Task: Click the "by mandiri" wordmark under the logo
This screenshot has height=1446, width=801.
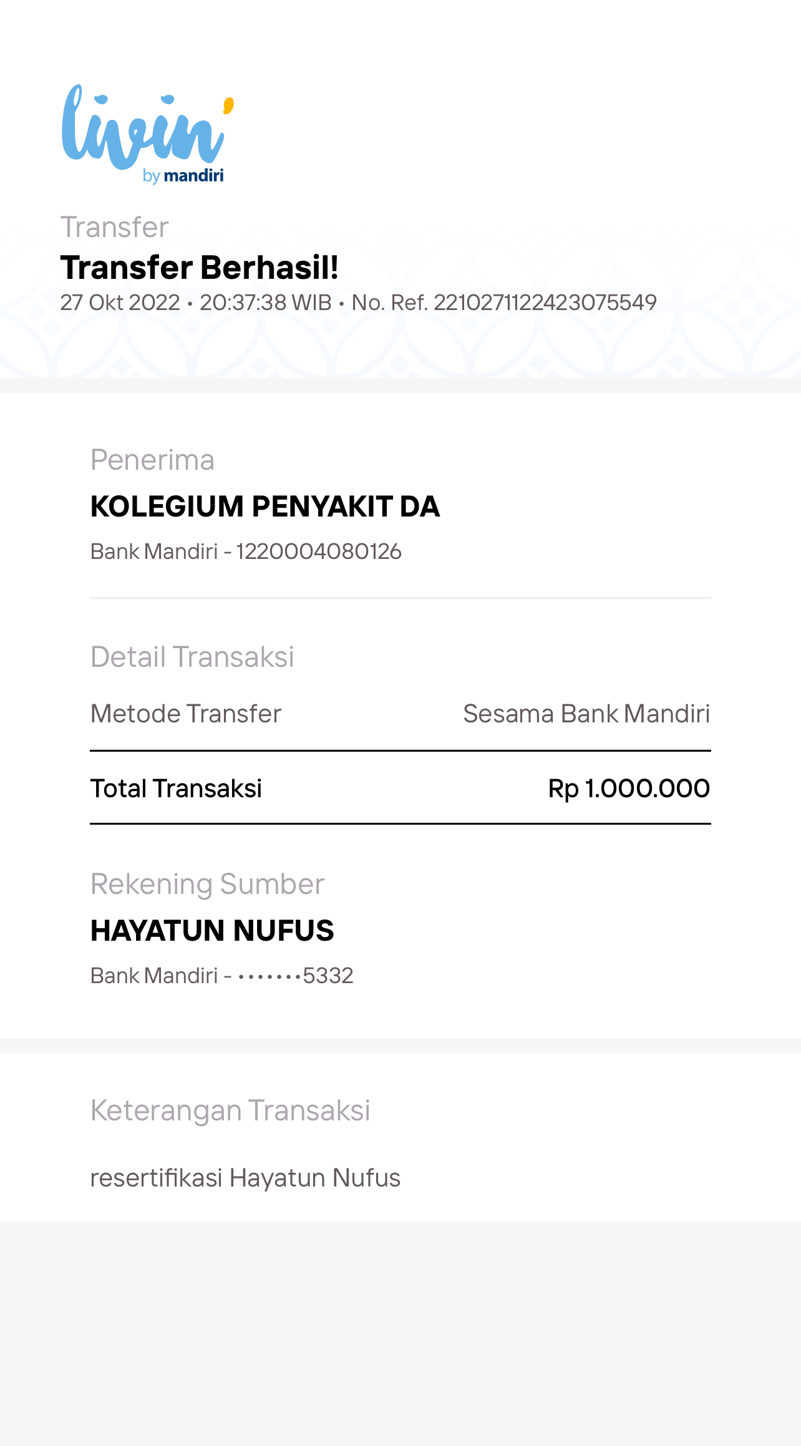Action: click(183, 176)
